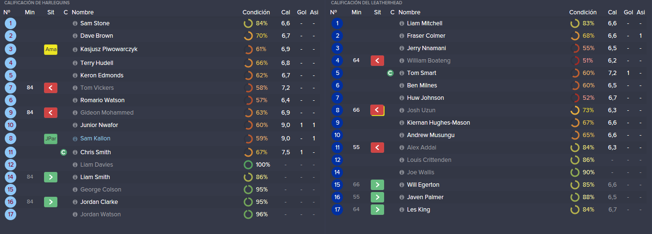Click yellow Ama card icon for Piwowarczyk
The height and width of the screenshot is (234, 652).
(x=51, y=49)
